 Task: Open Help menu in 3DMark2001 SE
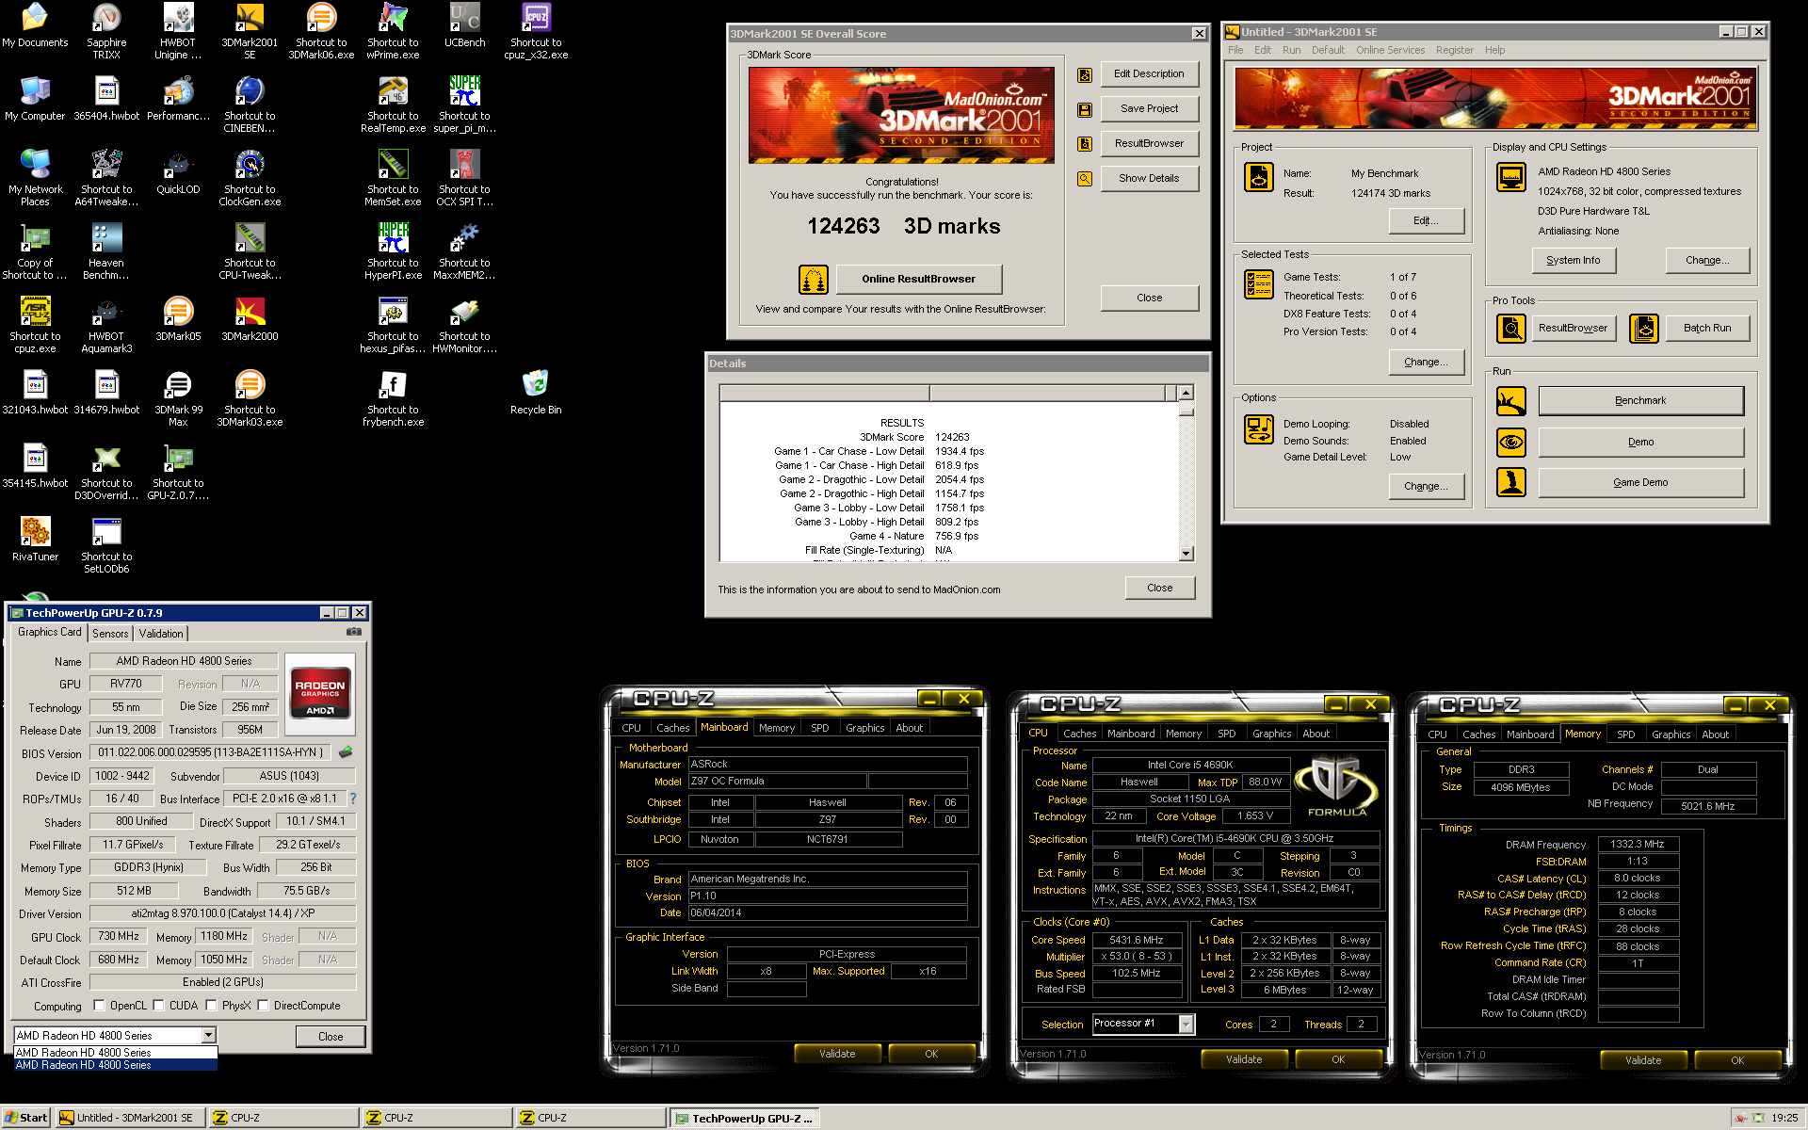pos(1494,50)
